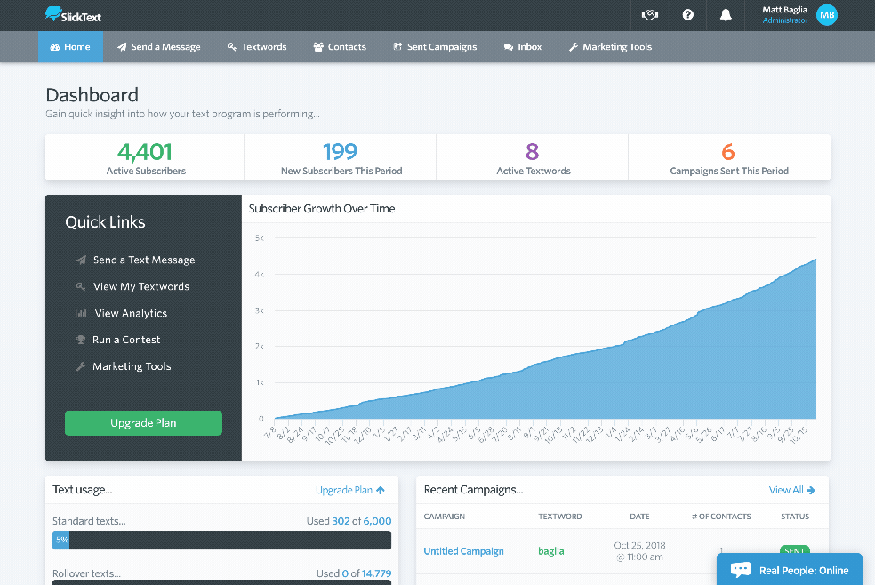Viewport: 875px width, 585px height.
Task: Click the # OF CONTACTS column header
Action: 721,517
